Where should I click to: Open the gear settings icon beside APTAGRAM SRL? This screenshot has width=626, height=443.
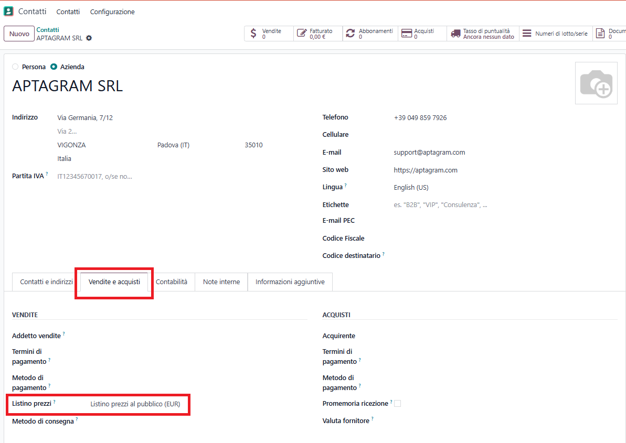89,38
